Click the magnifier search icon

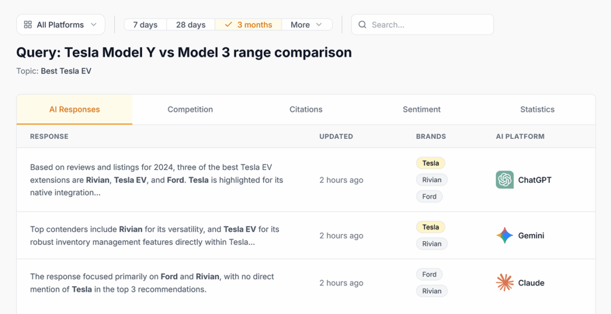pyautogui.click(x=362, y=24)
